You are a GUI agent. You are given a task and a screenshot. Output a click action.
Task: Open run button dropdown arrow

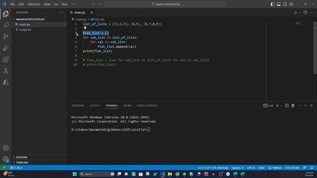[300, 12]
